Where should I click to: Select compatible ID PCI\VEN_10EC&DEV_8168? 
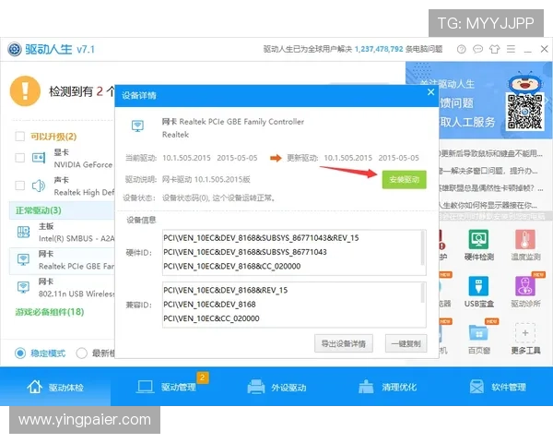pos(209,305)
